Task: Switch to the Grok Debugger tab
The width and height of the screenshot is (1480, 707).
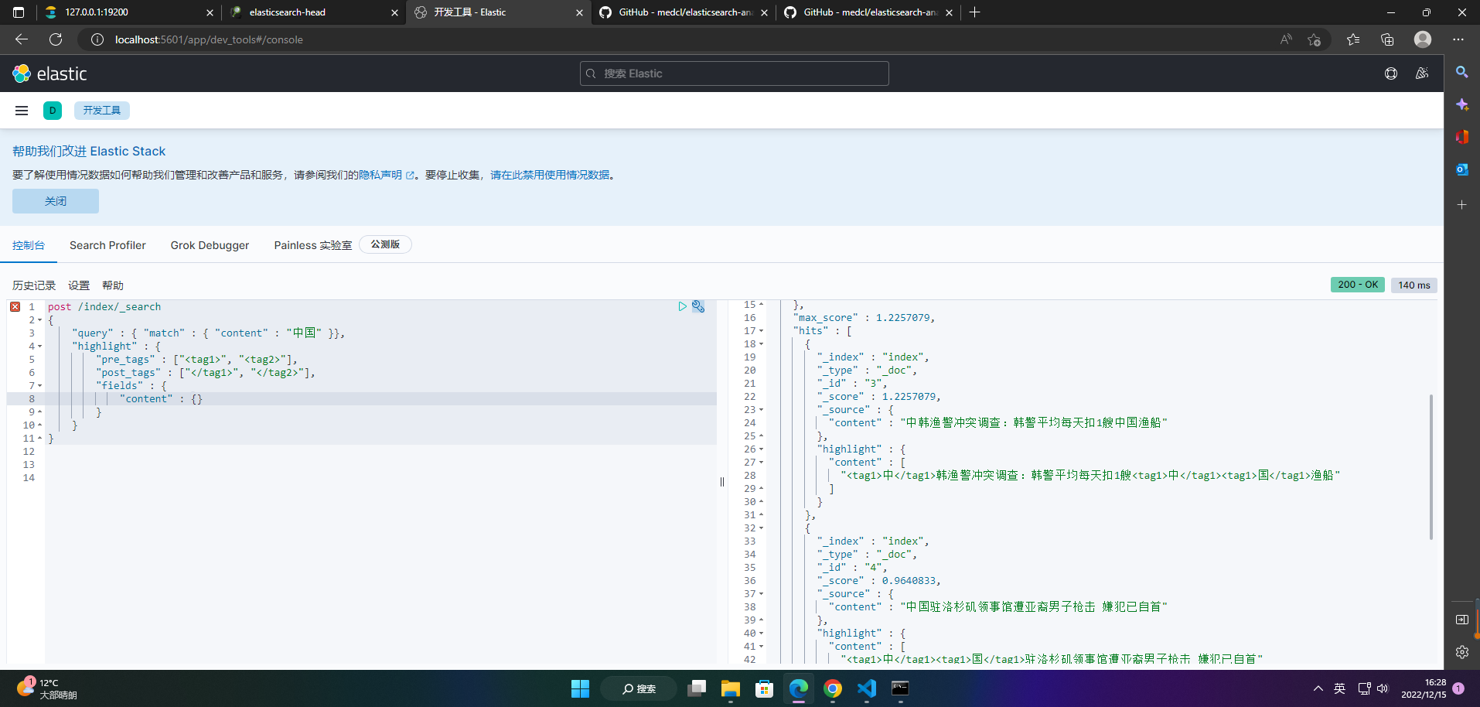Action: pyautogui.click(x=210, y=245)
